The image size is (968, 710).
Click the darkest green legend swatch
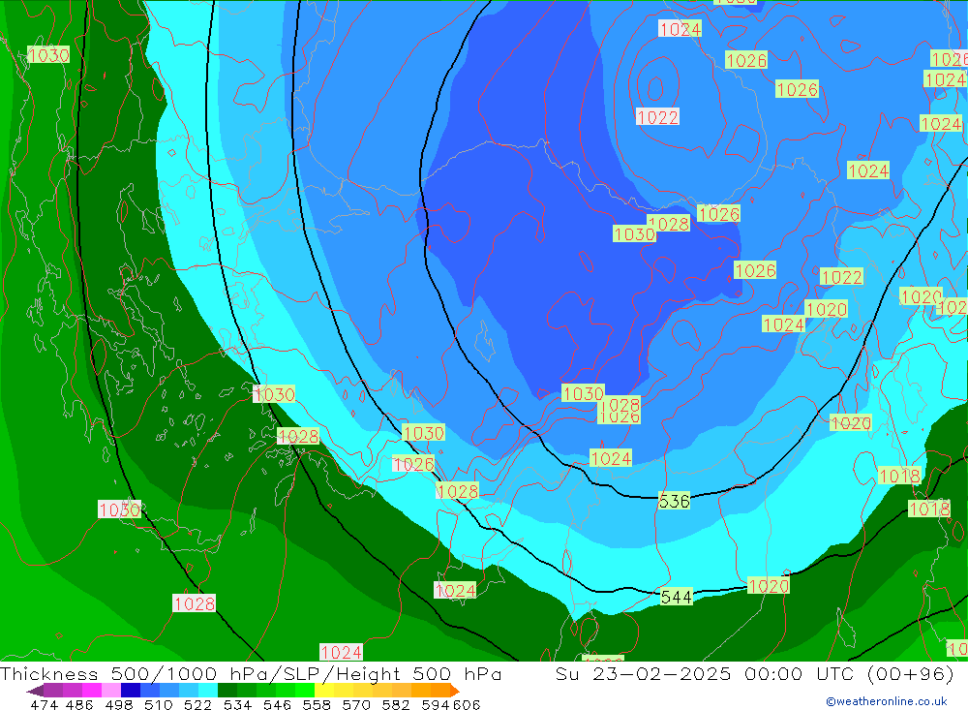(x=227, y=691)
